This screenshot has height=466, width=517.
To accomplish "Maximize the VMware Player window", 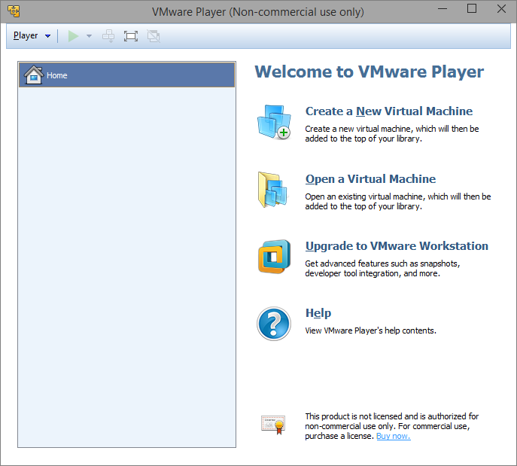I will (472, 9).
